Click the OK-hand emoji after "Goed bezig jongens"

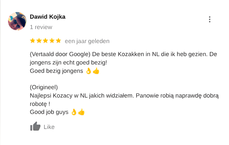tap(89, 71)
